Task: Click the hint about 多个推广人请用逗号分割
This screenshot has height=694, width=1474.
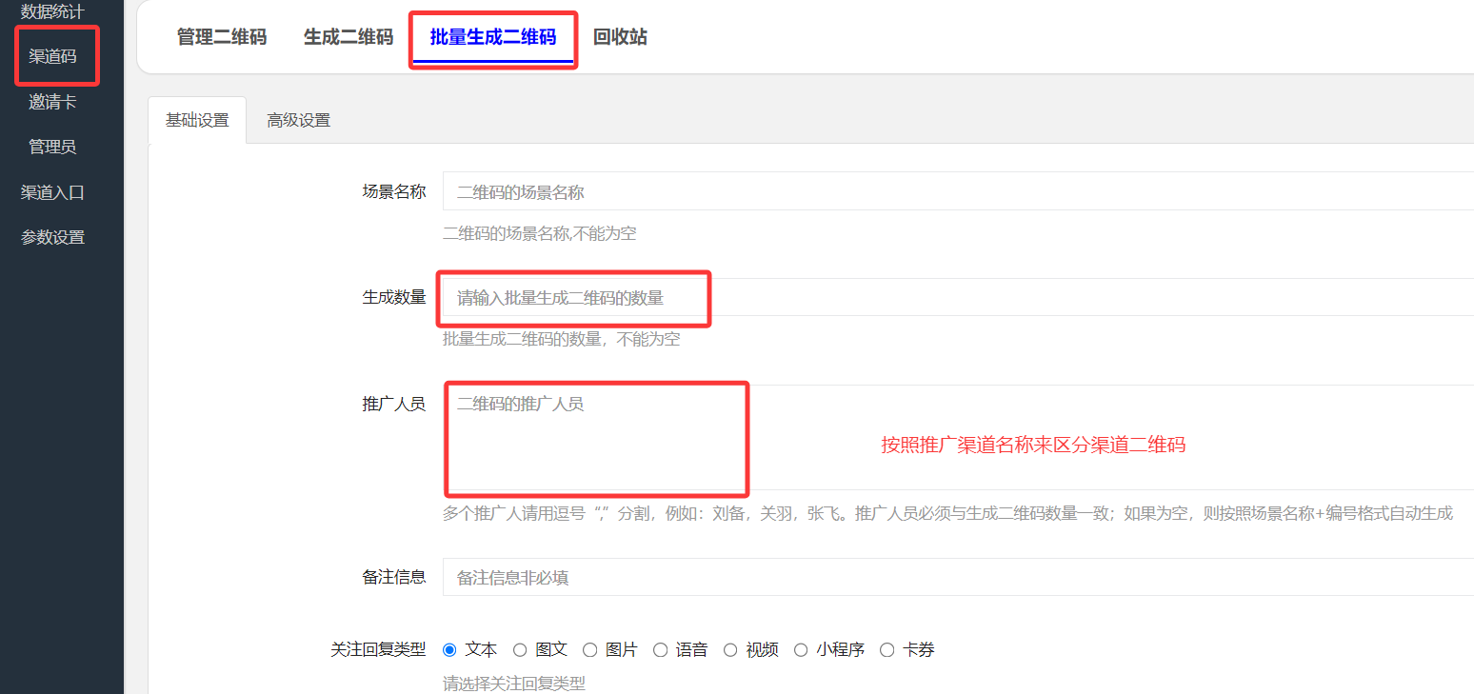Action: [947, 514]
